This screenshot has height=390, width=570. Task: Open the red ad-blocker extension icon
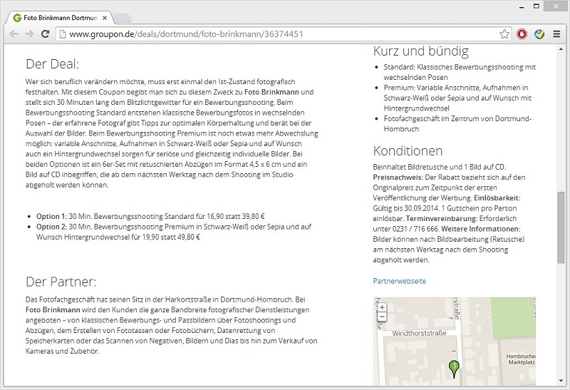coord(522,34)
